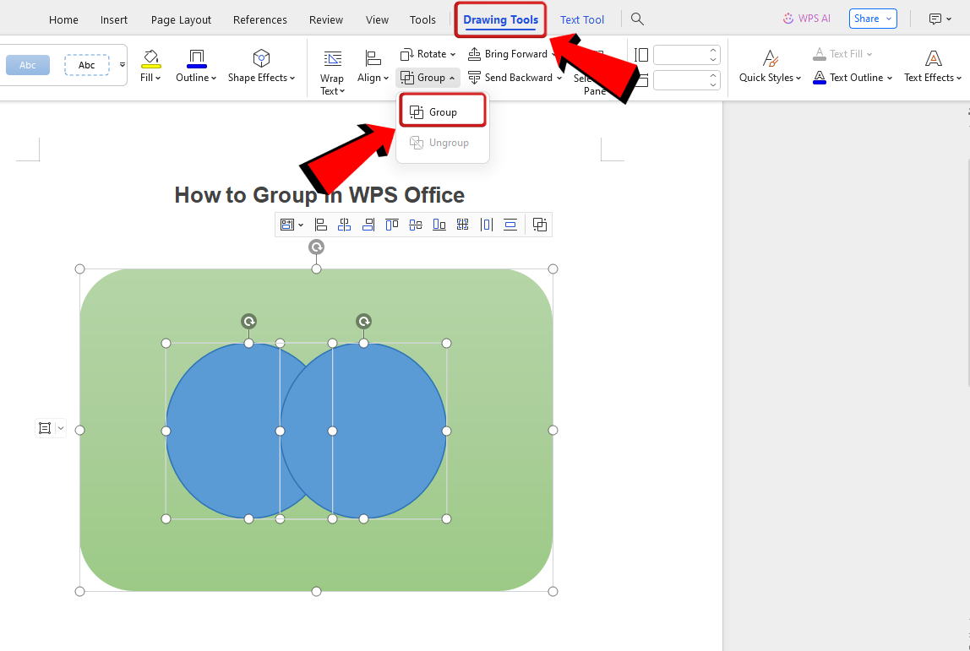
Task: Click Align Left icon in floating toolbar
Action: coord(321,225)
